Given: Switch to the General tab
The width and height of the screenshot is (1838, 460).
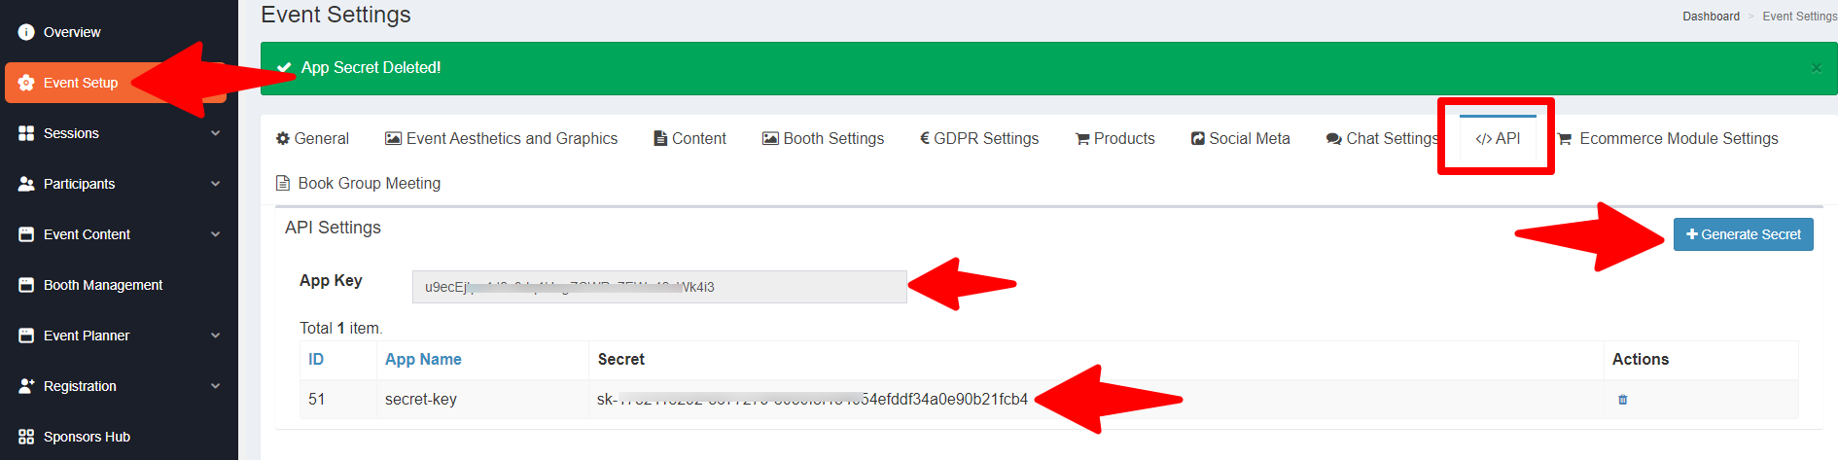Looking at the screenshot, I should click(312, 139).
